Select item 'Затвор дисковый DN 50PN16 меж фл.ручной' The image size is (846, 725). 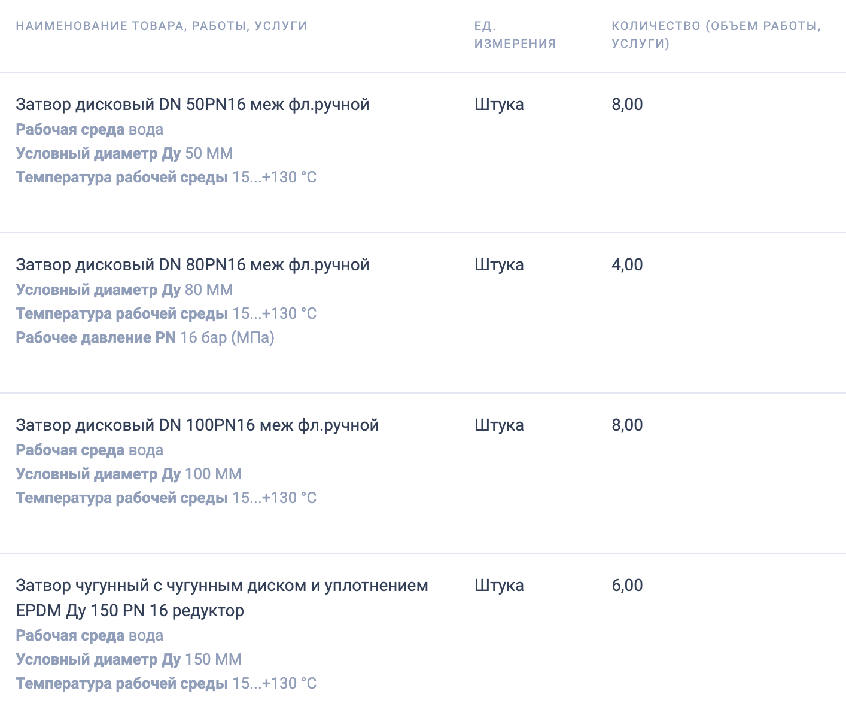tap(193, 105)
